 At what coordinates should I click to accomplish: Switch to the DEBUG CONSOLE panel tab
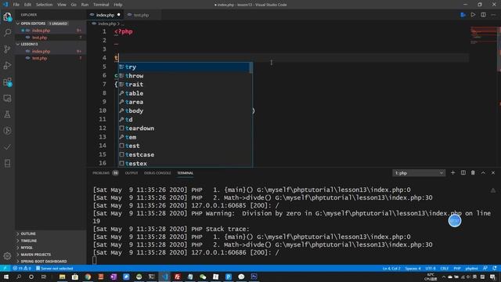point(157,173)
